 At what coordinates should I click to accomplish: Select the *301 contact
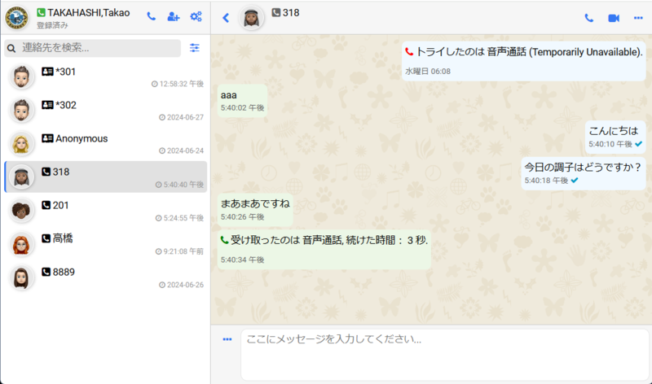(106, 77)
